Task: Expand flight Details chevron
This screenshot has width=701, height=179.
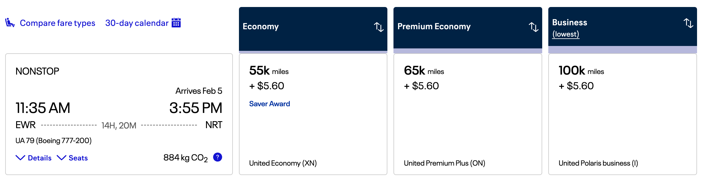Action: point(20,158)
